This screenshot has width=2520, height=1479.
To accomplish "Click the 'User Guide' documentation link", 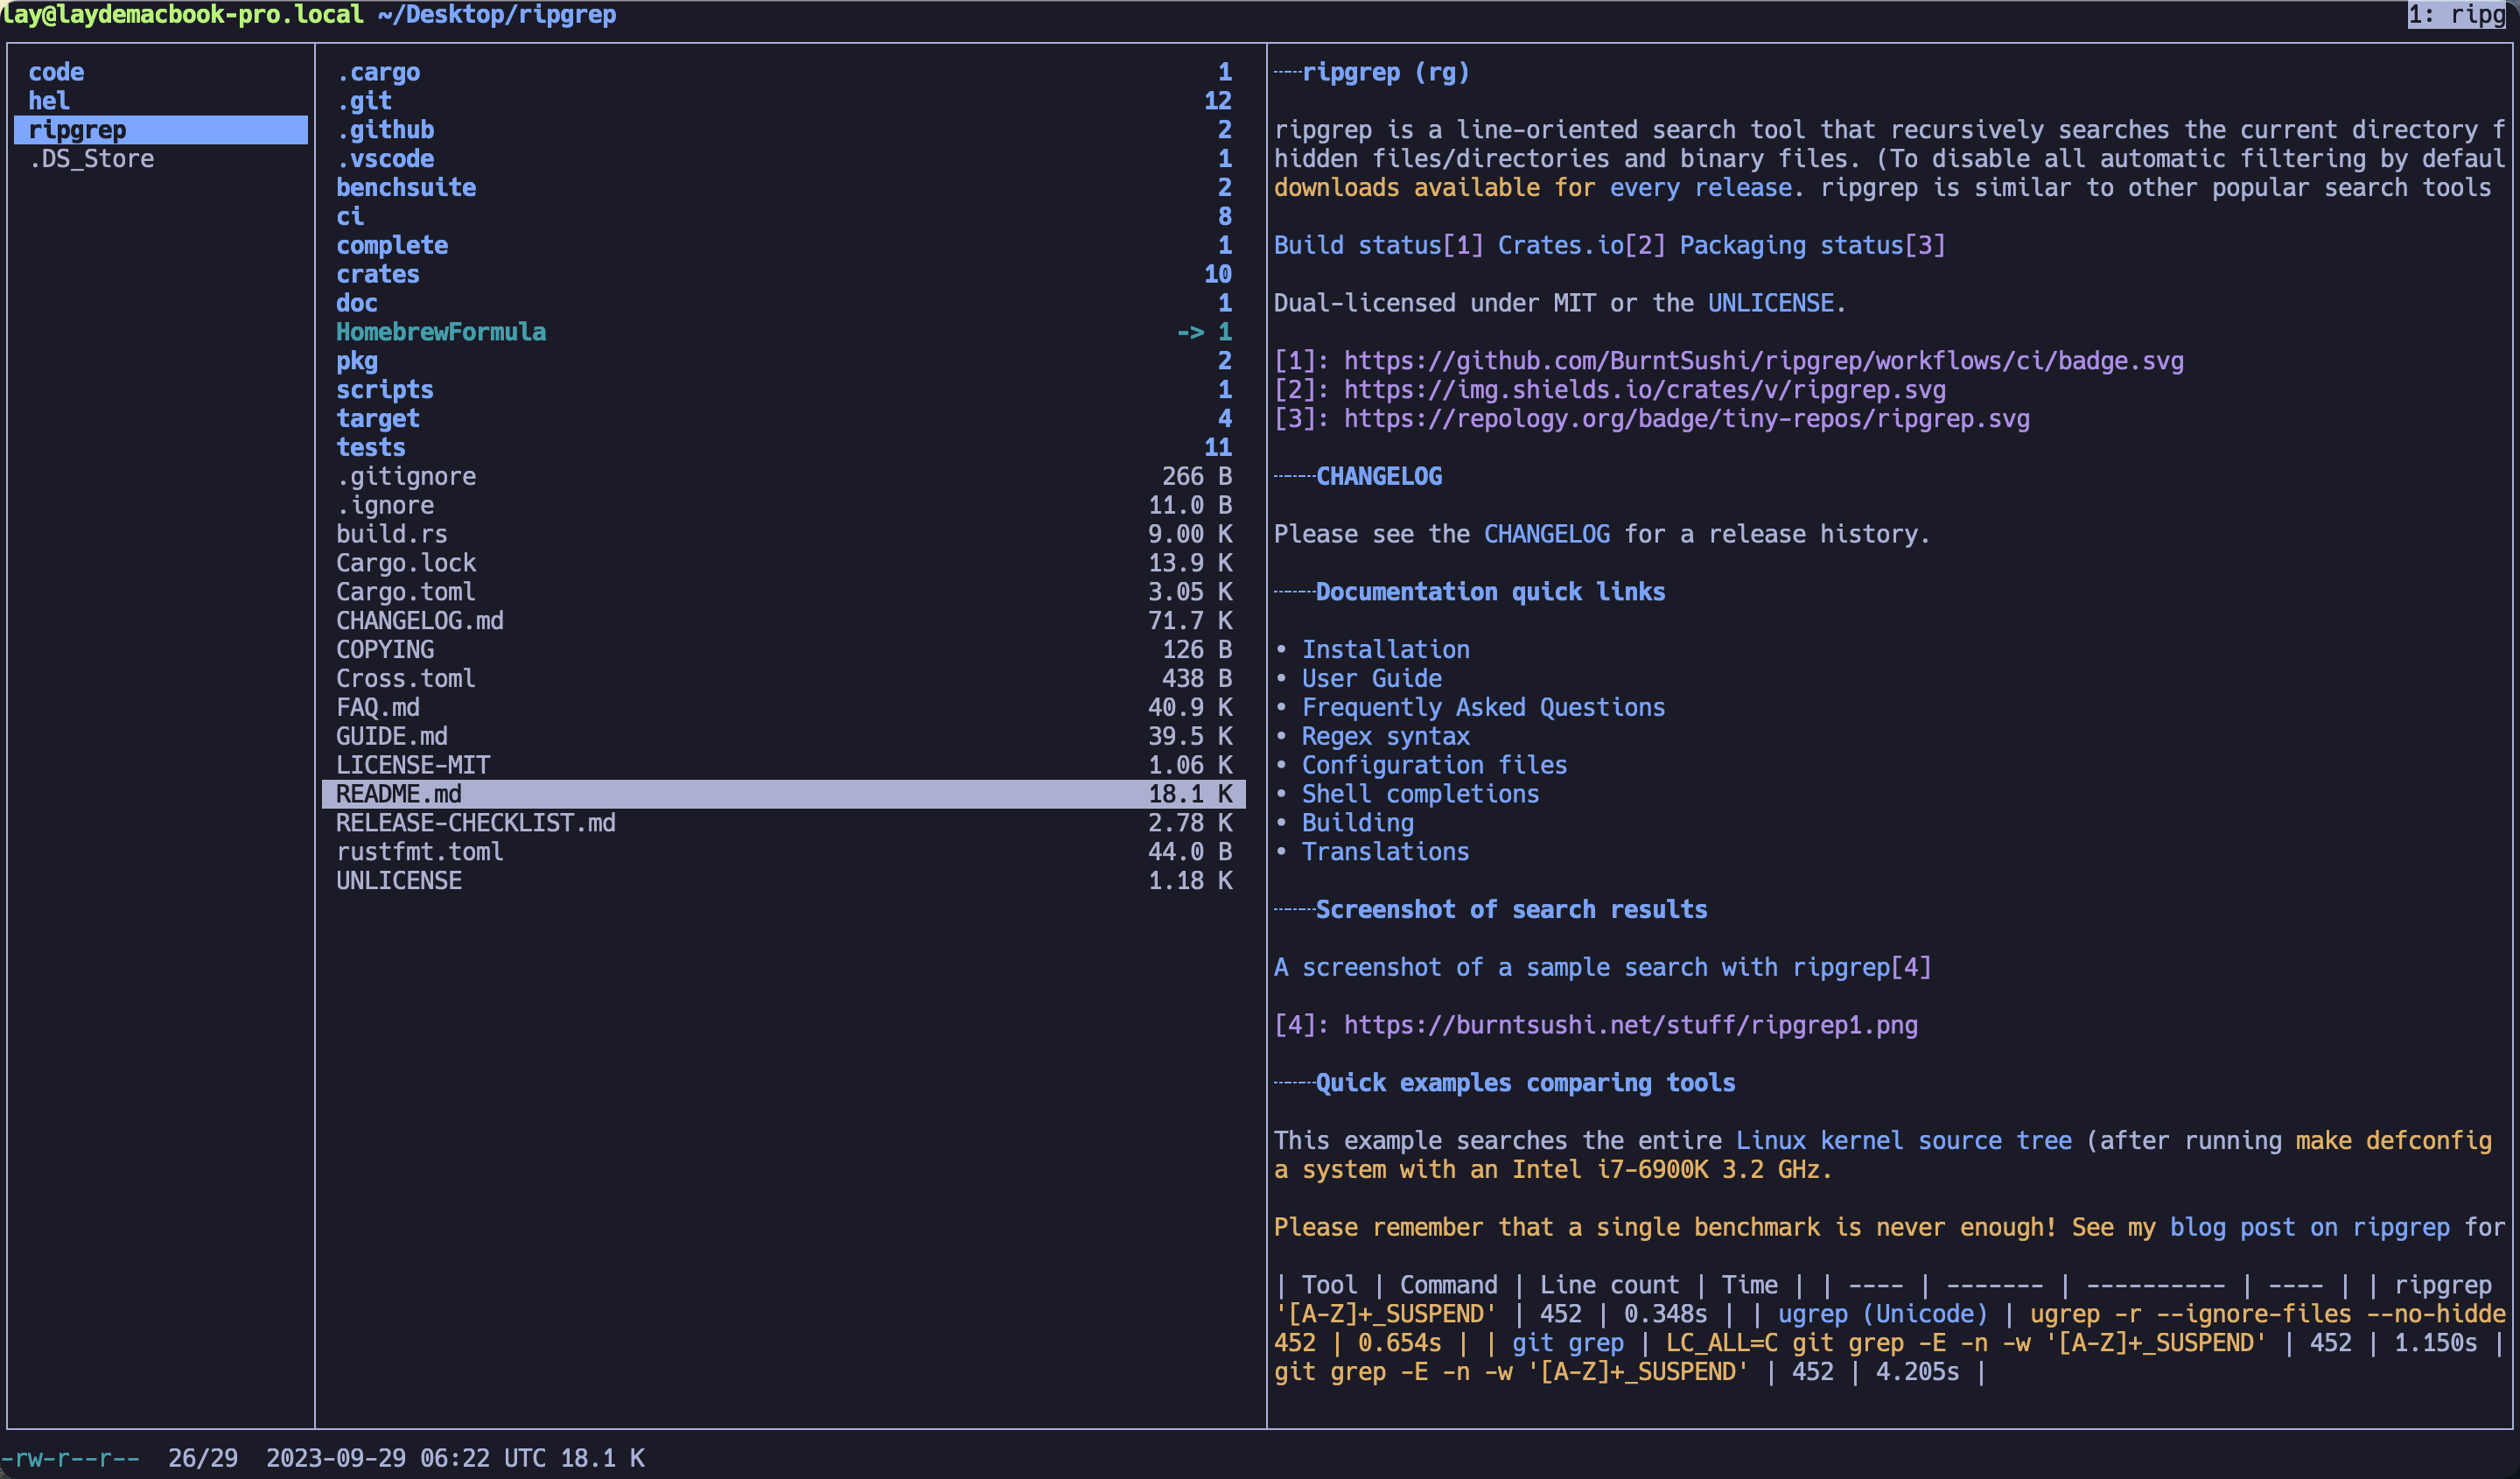I will [x=1369, y=678].
